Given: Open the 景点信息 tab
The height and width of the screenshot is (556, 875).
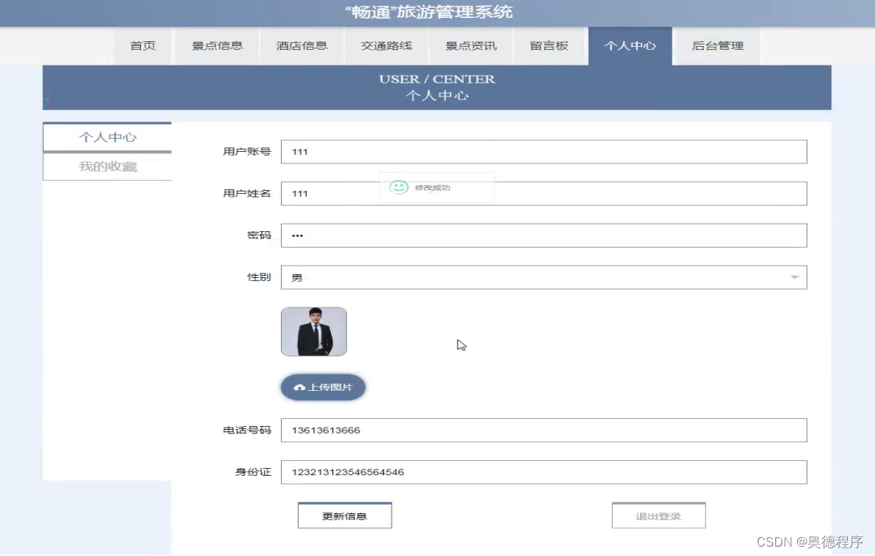Looking at the screenshot, I should [x=216, y=46].
